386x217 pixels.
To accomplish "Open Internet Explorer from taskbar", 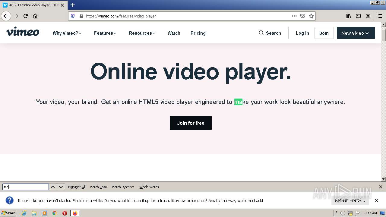I will pyautogui.click(x=24, y=213).
